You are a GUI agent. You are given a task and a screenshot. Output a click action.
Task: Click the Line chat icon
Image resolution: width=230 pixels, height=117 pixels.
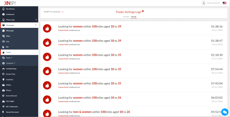tap(3, 41)
